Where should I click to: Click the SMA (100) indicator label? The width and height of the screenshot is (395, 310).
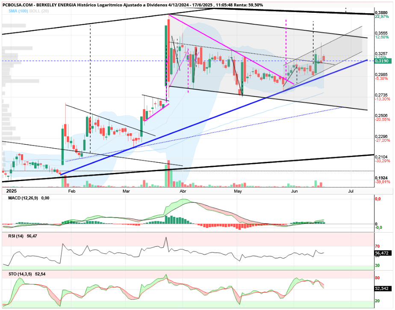tap(18, 11)
